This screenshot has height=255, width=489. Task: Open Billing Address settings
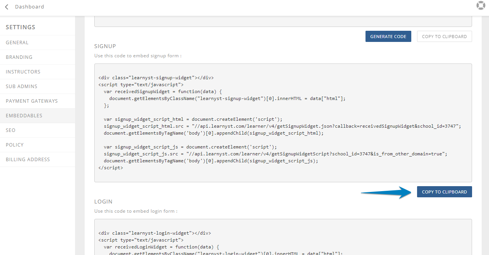[37, 160]
